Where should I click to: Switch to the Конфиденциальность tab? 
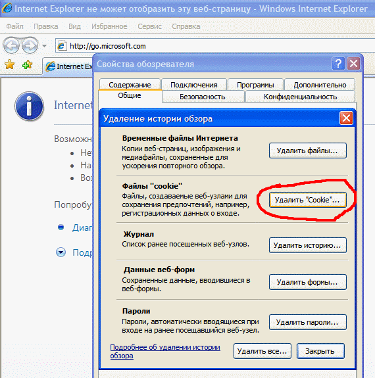point(300,97)
